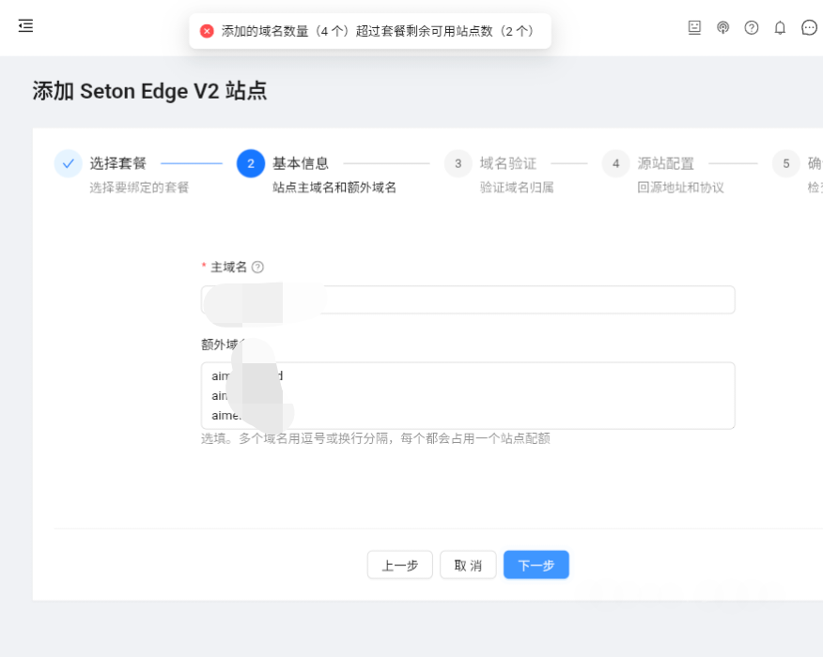823x657 pixels.
Task: Click 取消 button
Action: [x=468, y=565]
